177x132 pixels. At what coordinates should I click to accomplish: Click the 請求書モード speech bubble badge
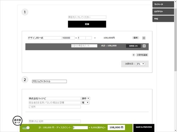pyautogui.click(x=17, y=121)
